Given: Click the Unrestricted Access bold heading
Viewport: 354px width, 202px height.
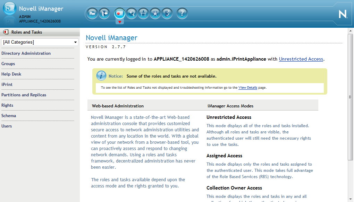Looking at the screenshot, I should (x=229, y=117).
